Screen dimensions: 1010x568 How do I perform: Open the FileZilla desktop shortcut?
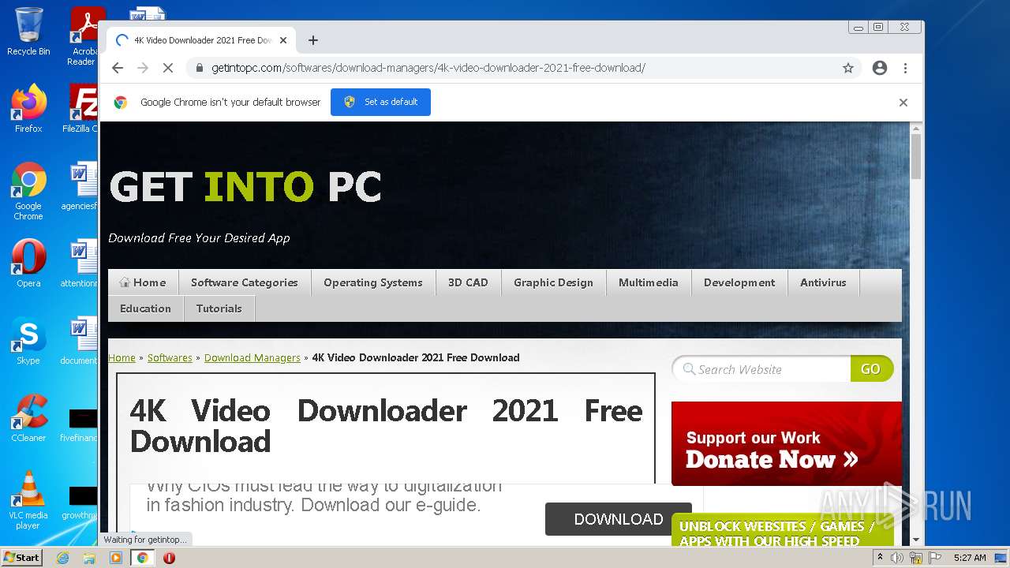coord(81,109)
